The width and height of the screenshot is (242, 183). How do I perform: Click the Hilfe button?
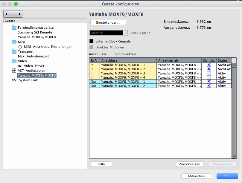click(101, 164)
